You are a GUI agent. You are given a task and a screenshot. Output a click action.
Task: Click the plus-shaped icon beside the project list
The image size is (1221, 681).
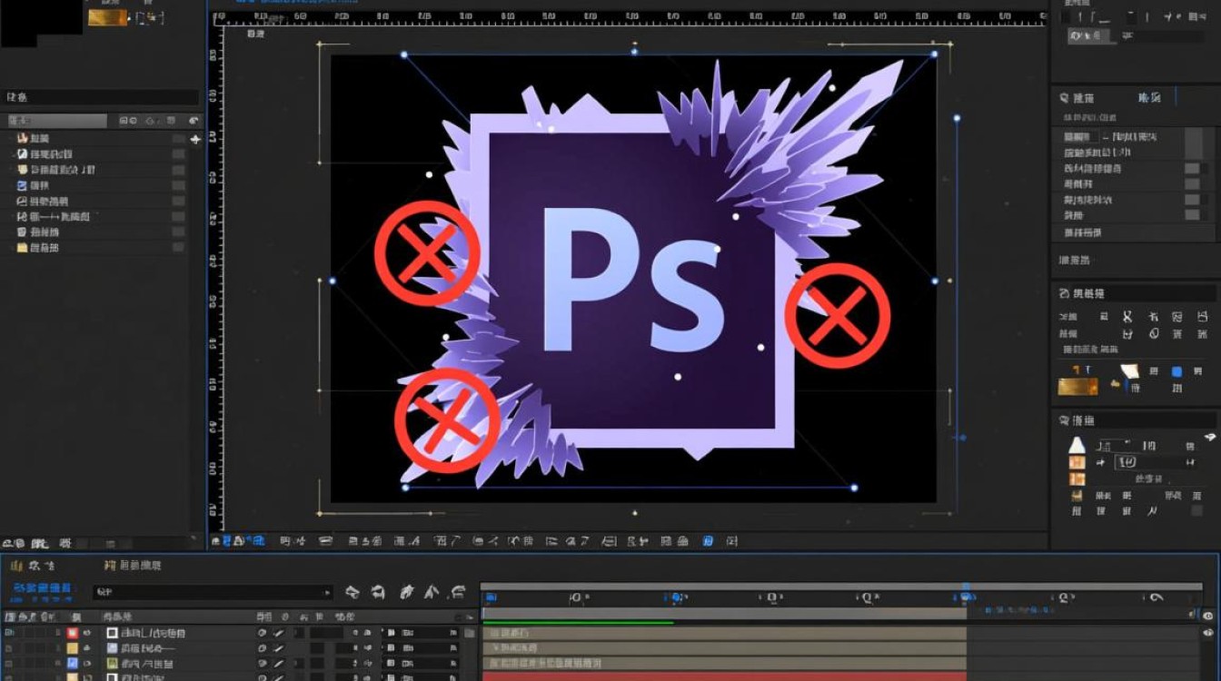tap(195, 139)
